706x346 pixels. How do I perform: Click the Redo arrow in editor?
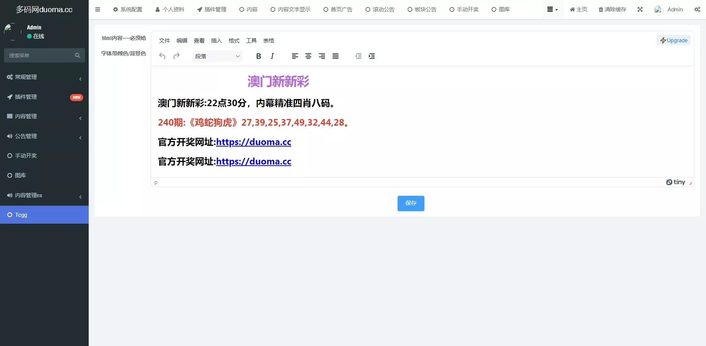177,56
